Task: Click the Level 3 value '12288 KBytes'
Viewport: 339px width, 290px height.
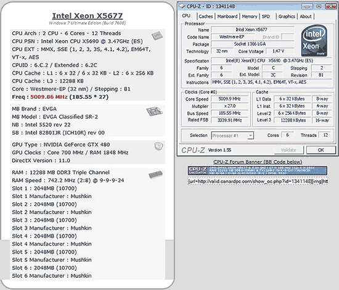Action: (x=292, y=120)
